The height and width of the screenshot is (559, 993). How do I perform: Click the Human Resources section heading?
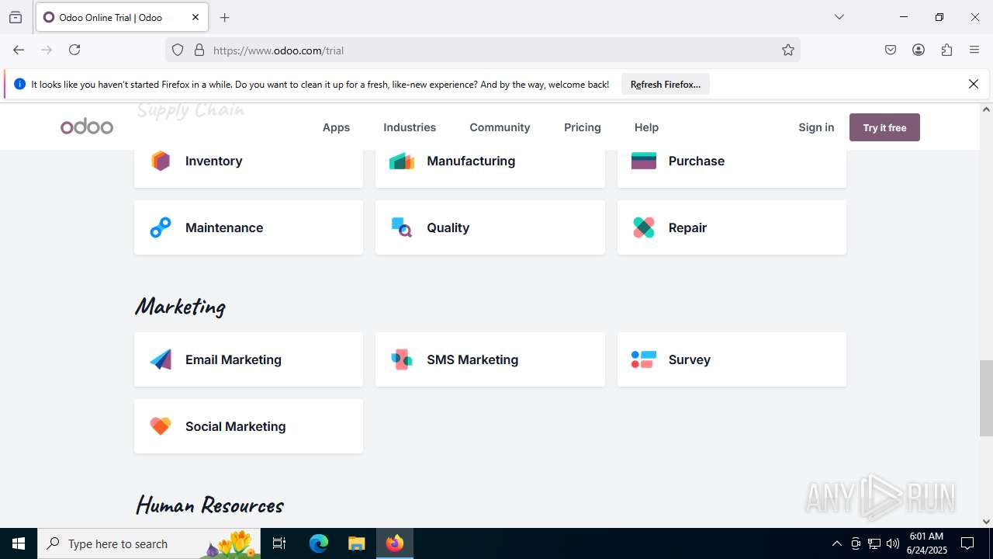click(209, 505)
